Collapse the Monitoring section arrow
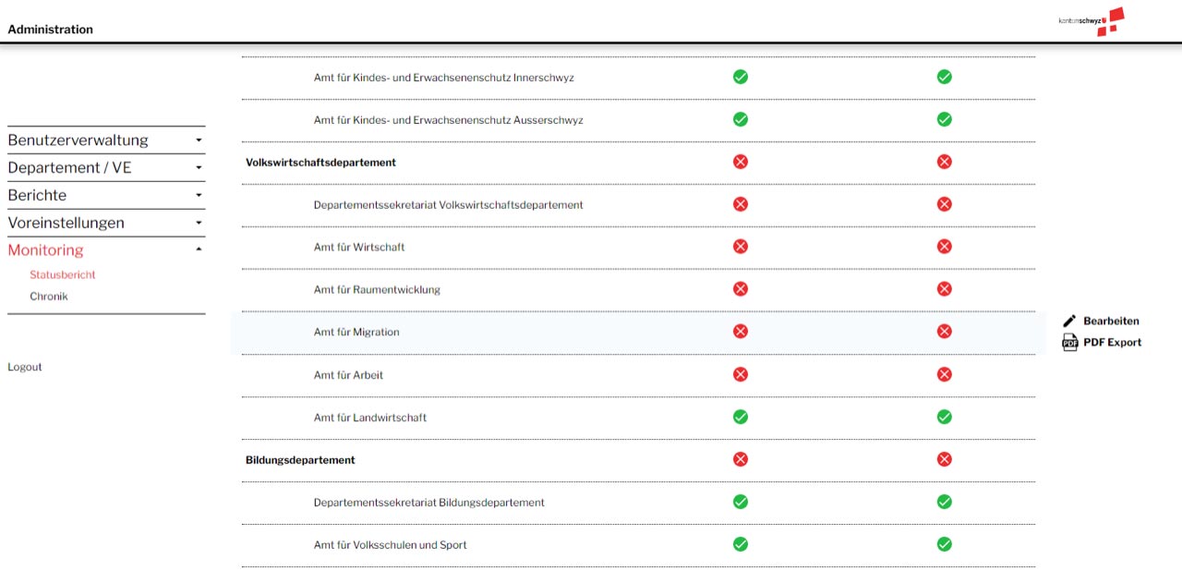 (199, 249)
